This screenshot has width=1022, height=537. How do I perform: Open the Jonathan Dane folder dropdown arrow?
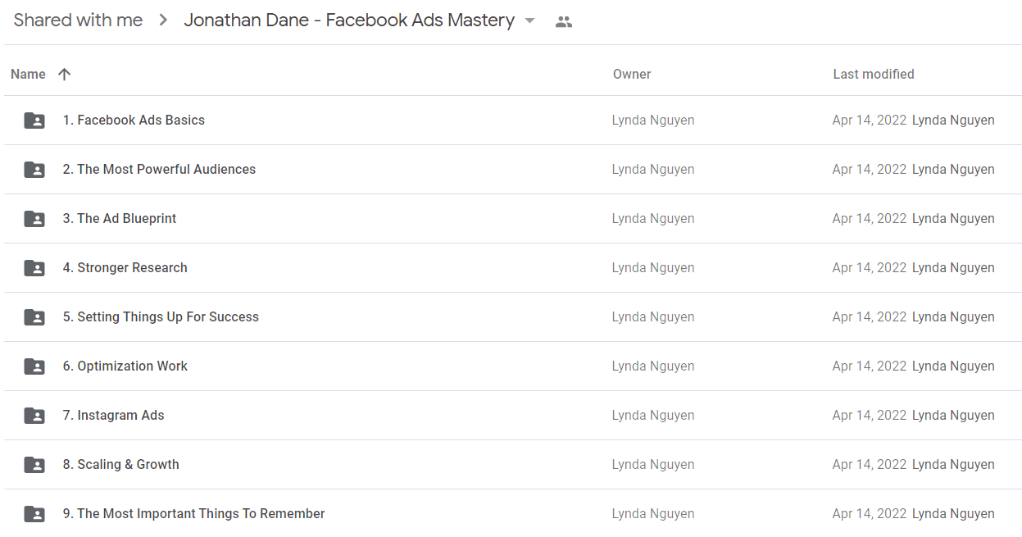(529, 21)
